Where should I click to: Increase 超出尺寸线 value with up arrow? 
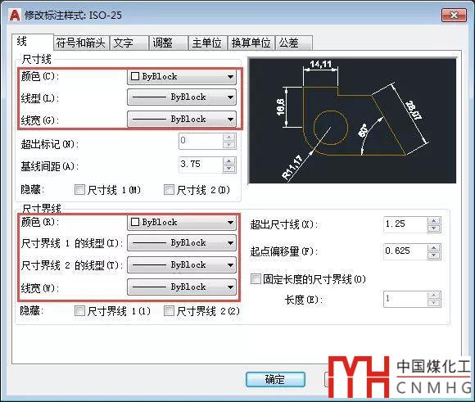click(x=434, y=221)
